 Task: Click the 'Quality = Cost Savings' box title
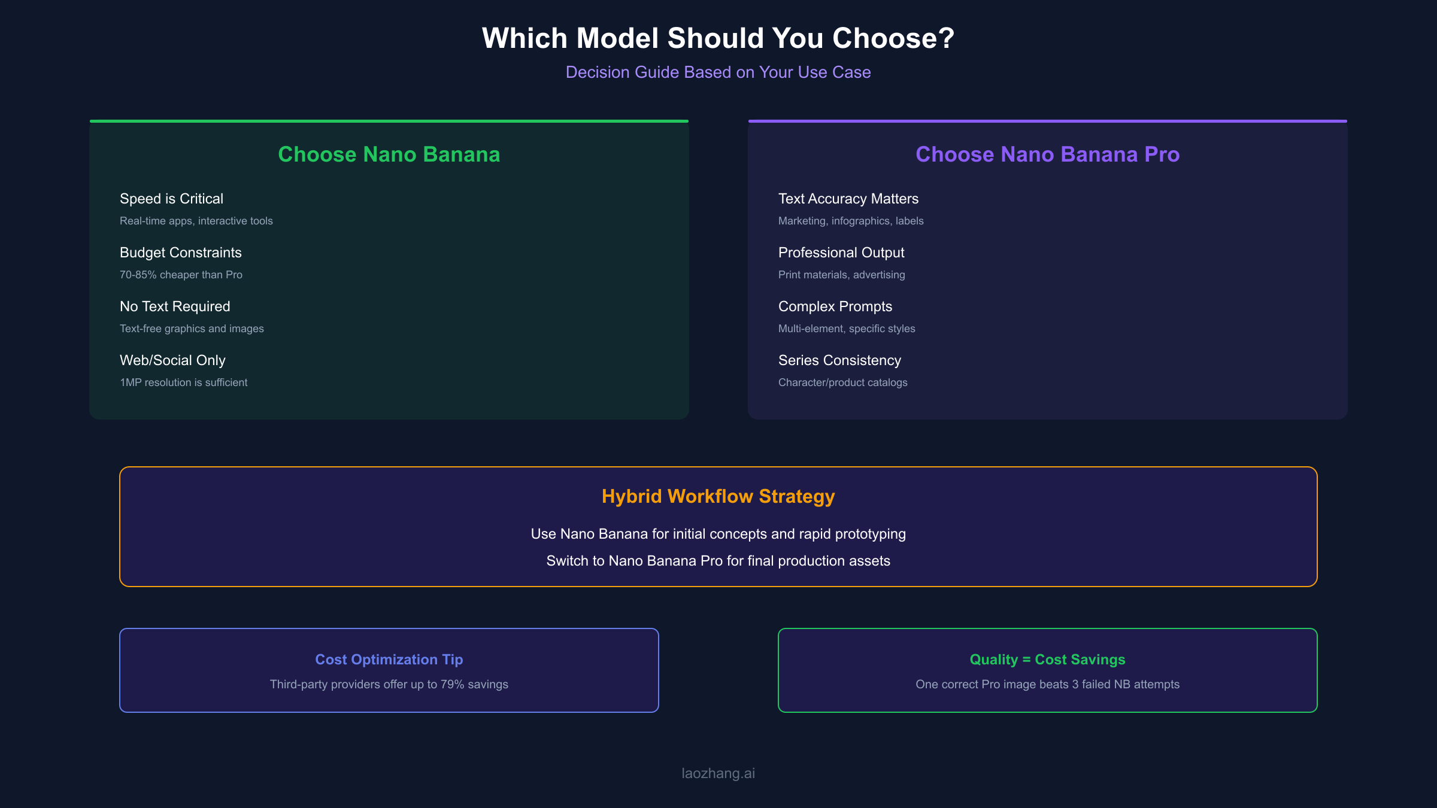pyautogui.click(x=1047, y=660)
